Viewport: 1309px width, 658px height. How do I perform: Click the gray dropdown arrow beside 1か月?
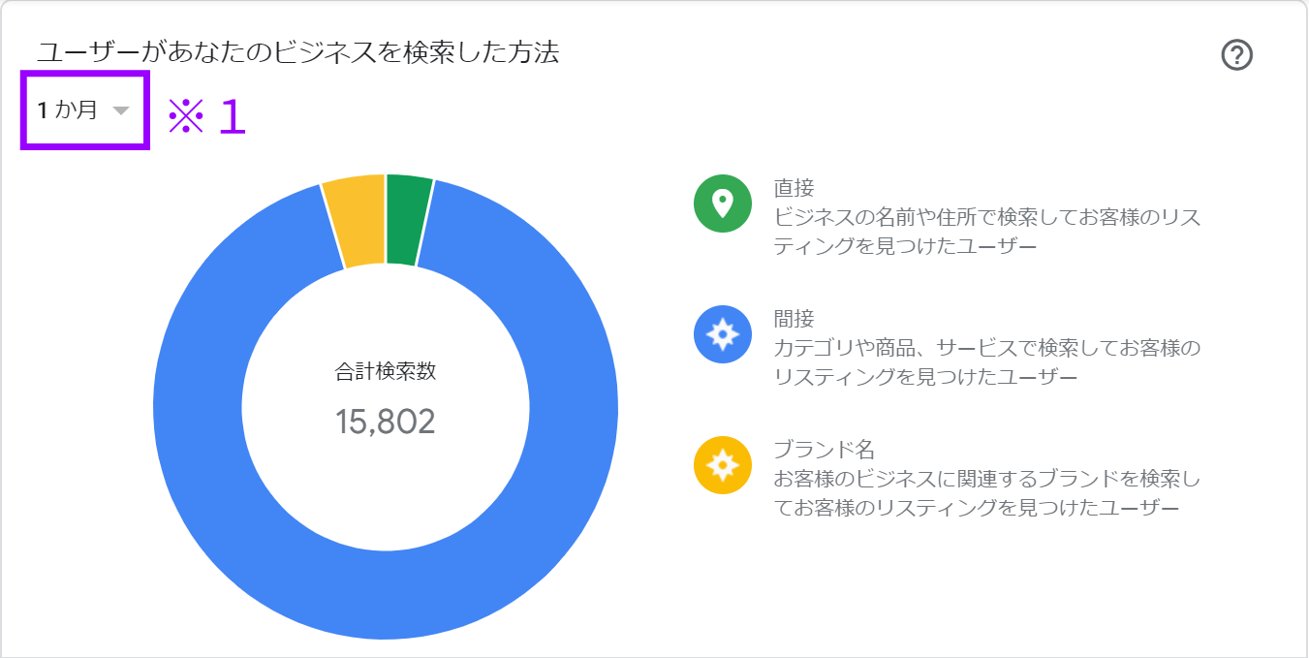coord(120,110)
